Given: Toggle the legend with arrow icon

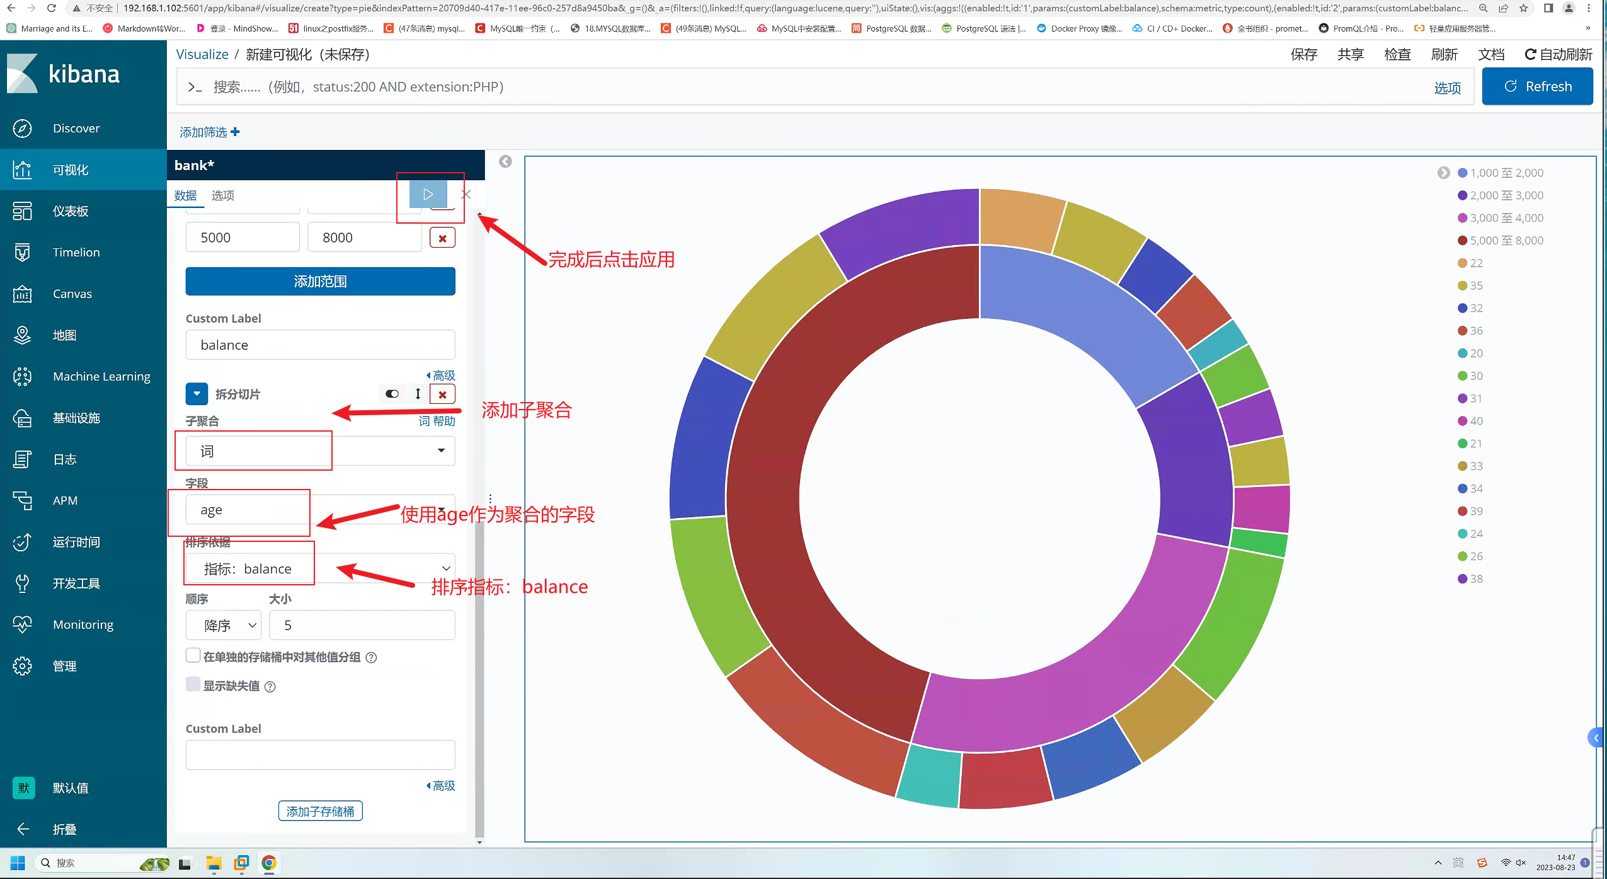Looking at the screenshot, I should pyautogui.click(x=1444, y=173).
